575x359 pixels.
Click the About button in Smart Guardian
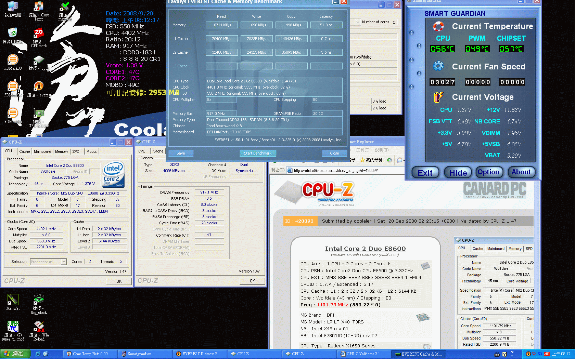coord(521,172)
